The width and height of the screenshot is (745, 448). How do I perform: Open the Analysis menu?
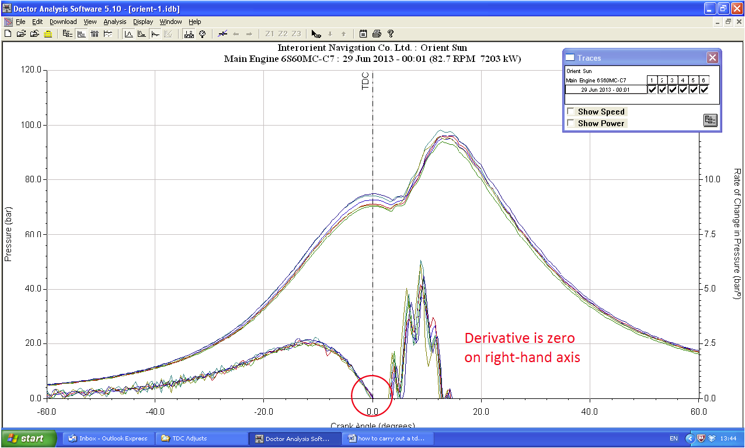(x=114, y=22)
